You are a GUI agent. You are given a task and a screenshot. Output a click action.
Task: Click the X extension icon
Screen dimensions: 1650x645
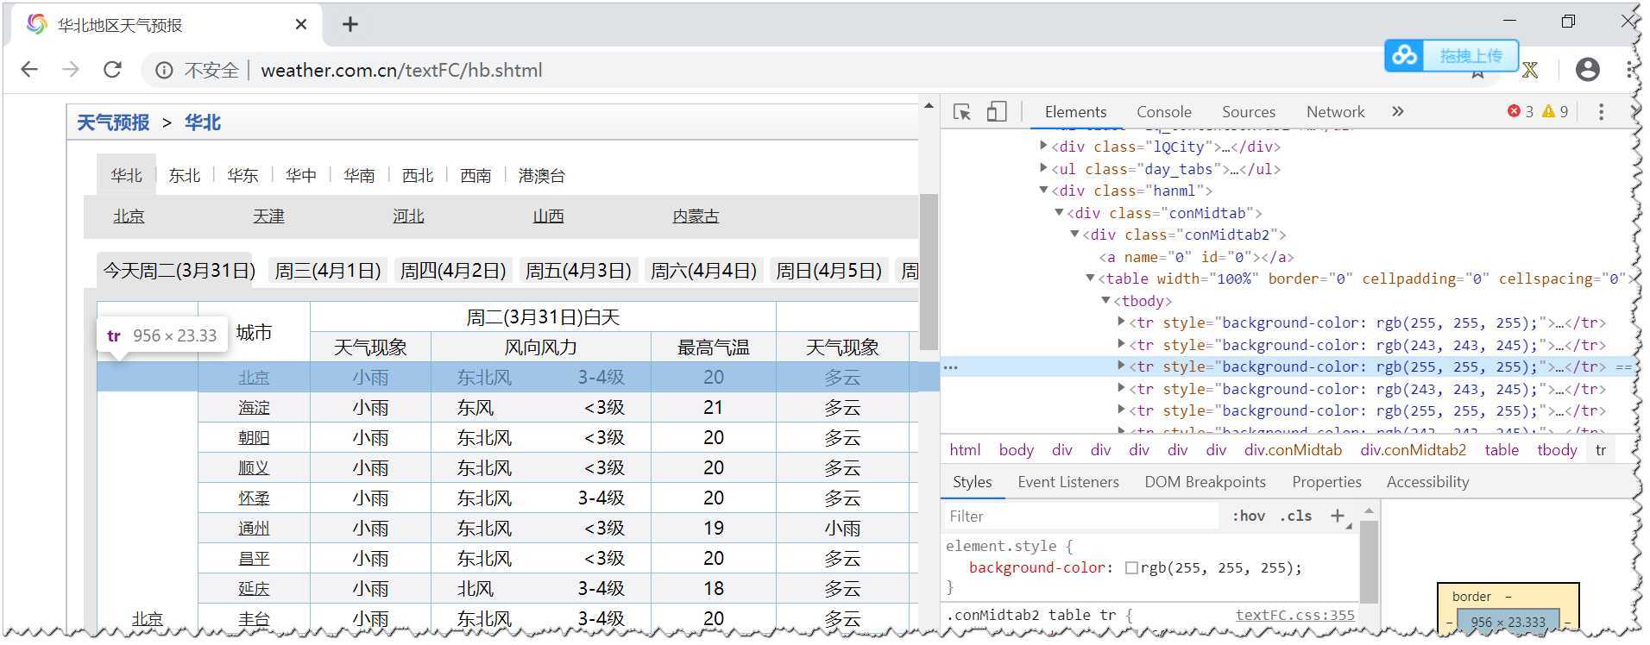(1530, 70)
